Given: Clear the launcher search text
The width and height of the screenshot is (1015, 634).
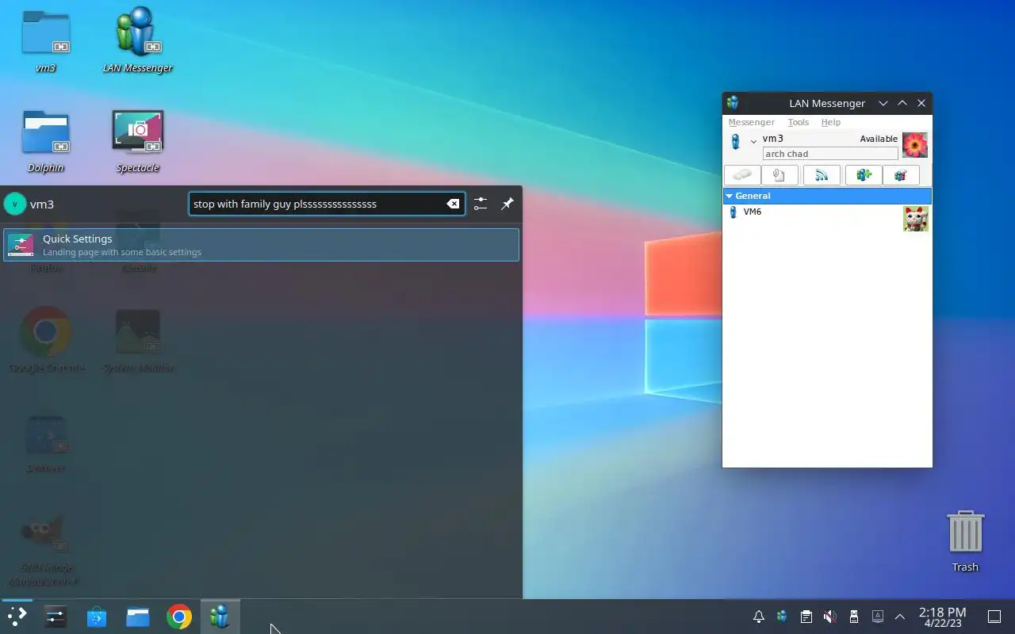Looking at the screenshot, I should point(453,204).
